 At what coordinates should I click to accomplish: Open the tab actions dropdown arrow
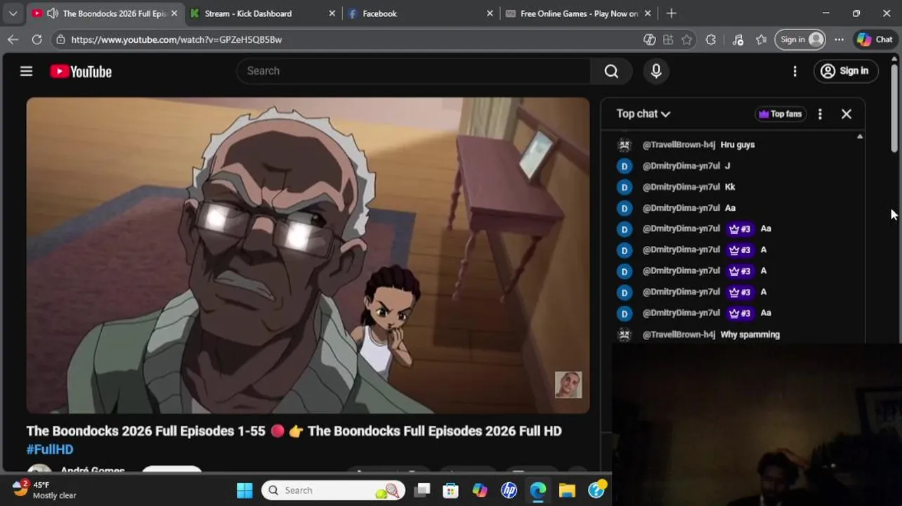[13, 13]
